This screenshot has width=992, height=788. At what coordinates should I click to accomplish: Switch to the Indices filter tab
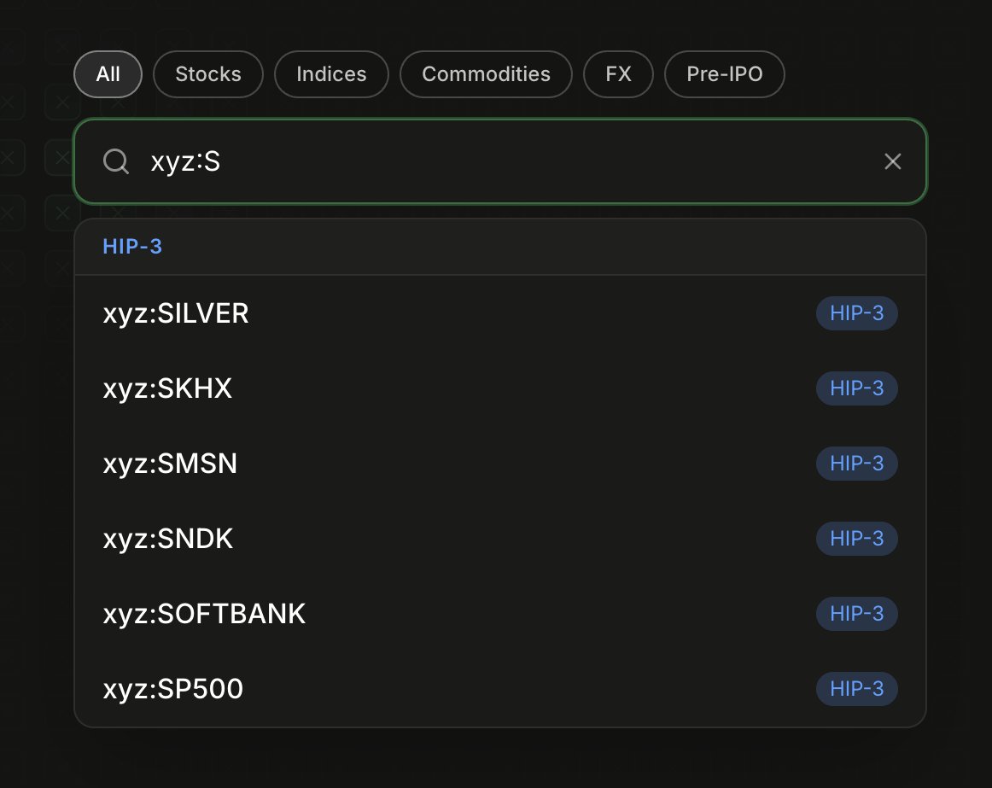331,74
